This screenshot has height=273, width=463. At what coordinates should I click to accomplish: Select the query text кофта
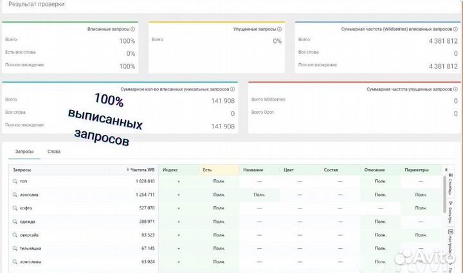pos(26,208)
